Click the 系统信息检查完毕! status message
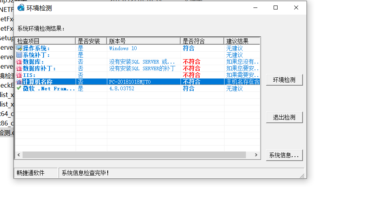Viewport: 392px width, 202px height. 85,173
